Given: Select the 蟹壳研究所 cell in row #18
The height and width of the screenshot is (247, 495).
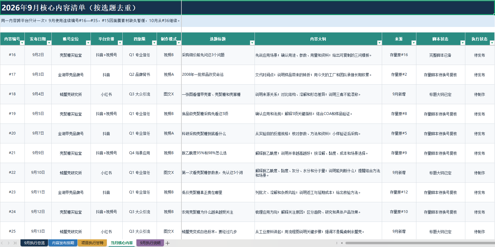Looking at the screenshot, I should click(71, 94).
